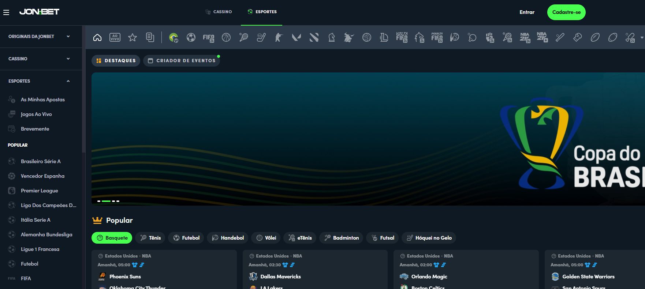645x289 pixels.
Task: Select the American football icon
Action: tap(595, 37)
